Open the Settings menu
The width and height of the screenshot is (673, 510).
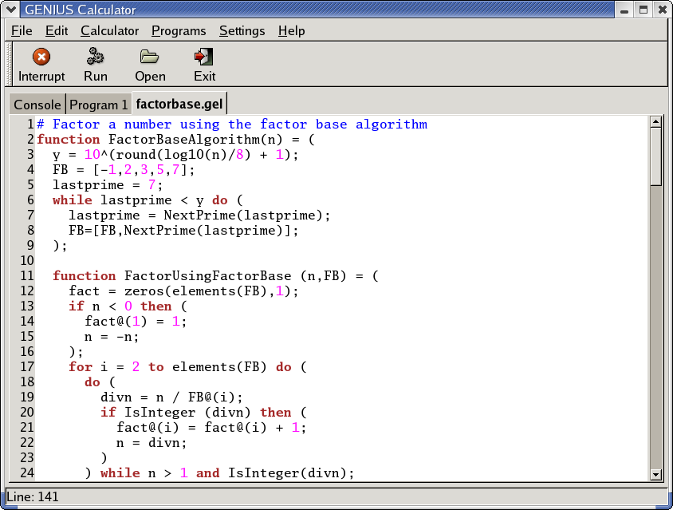[x=242, y=31]
